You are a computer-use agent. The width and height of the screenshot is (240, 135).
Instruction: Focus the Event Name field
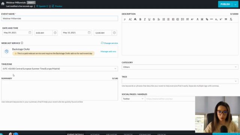click(60, 18)
